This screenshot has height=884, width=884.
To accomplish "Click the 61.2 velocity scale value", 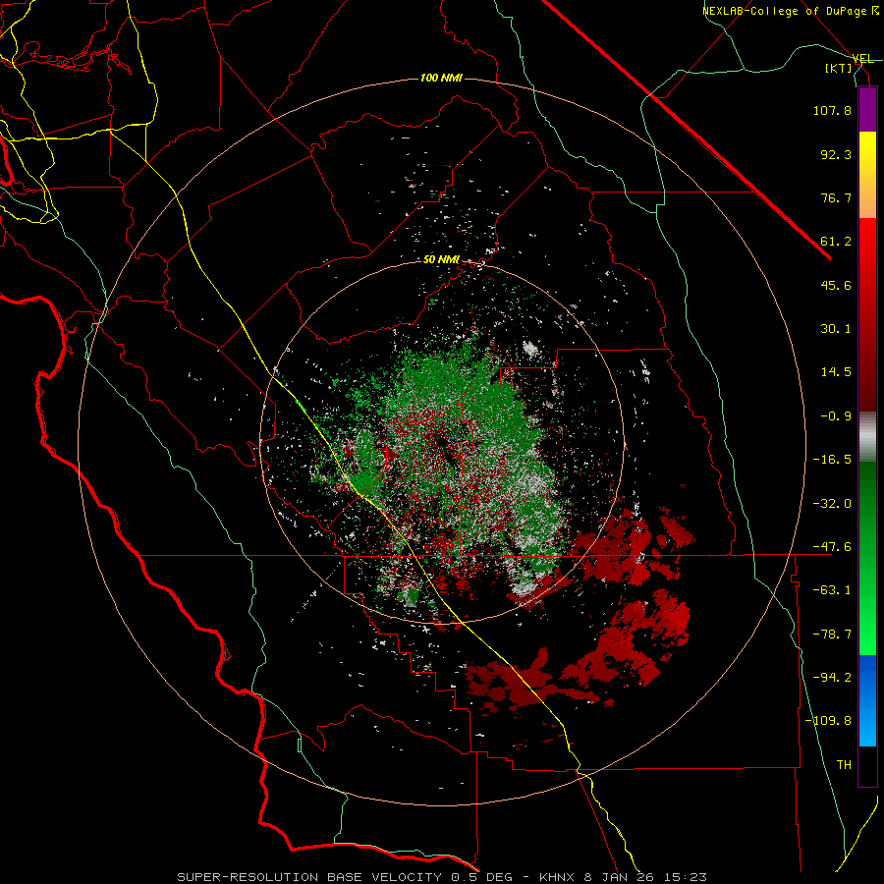I will point(836,242).
